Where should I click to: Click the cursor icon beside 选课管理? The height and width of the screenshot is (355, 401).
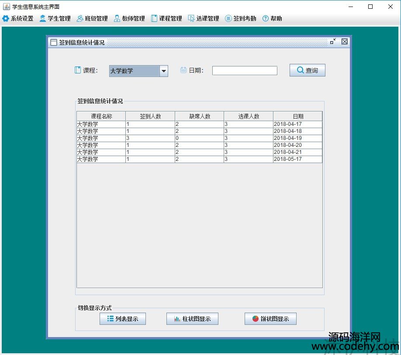(191, 18)
